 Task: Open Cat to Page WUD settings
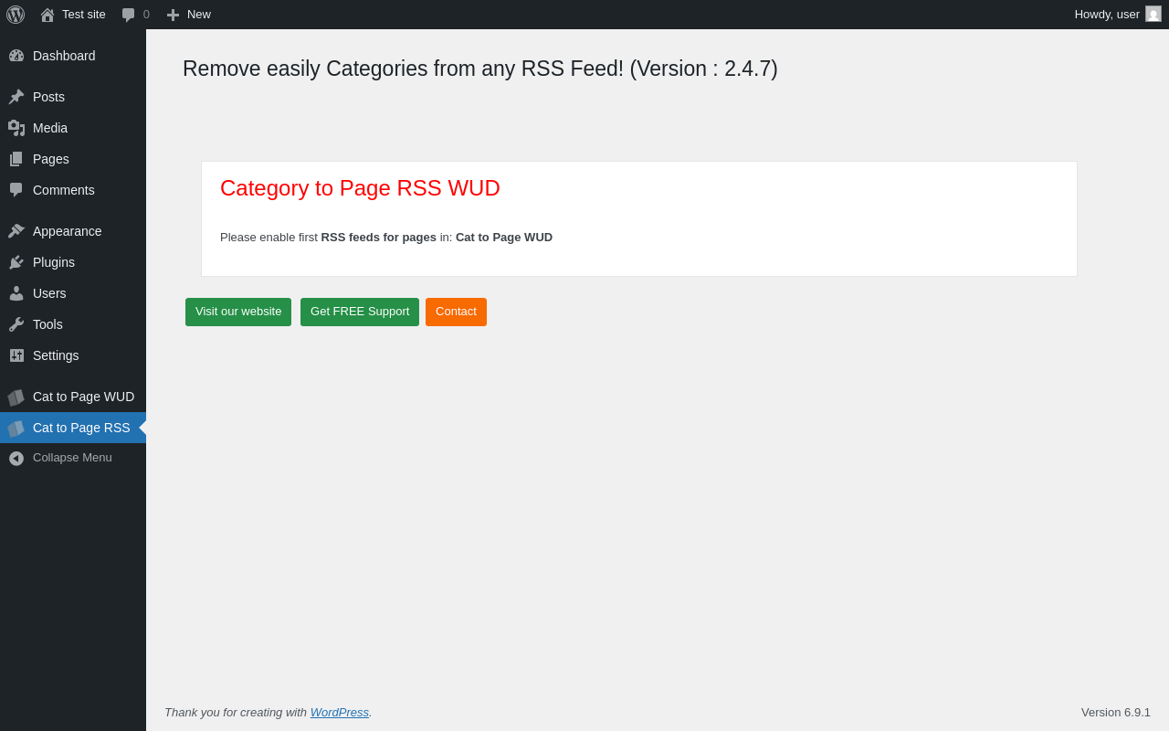(x=73, y=397)
